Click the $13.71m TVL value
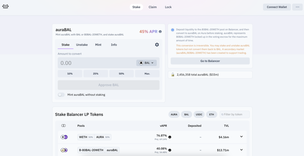The height and width of the screenshot is (156, 304). click(x=223, y=150)
